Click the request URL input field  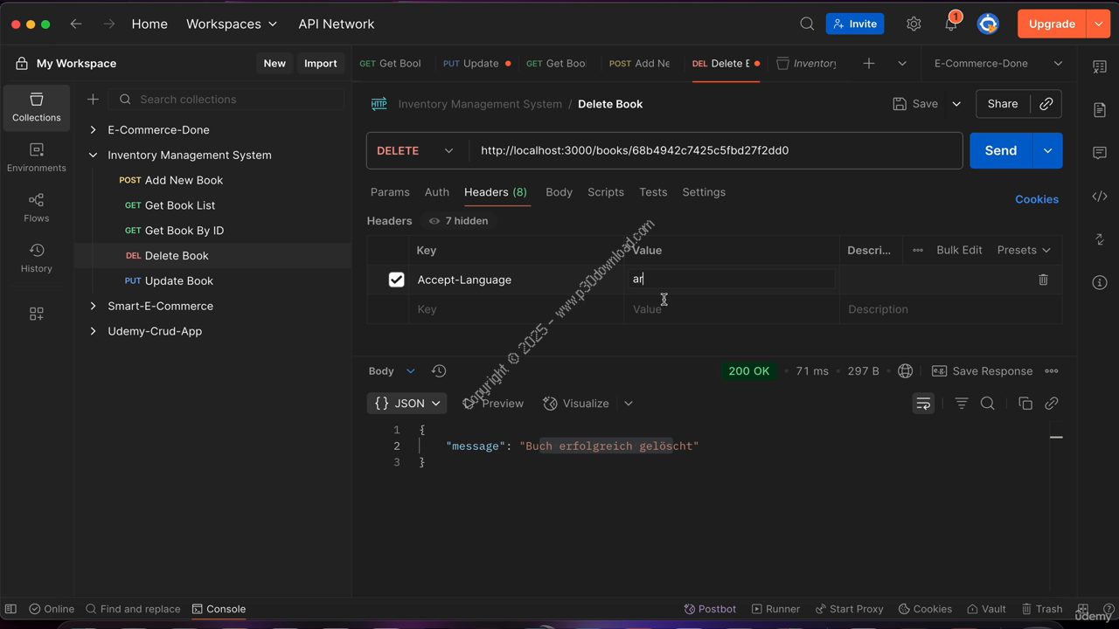pos(712,151)
